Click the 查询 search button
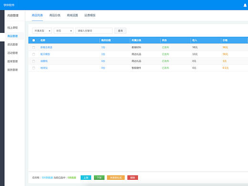The width and height of the screenshot is (248, 186). 120,31
